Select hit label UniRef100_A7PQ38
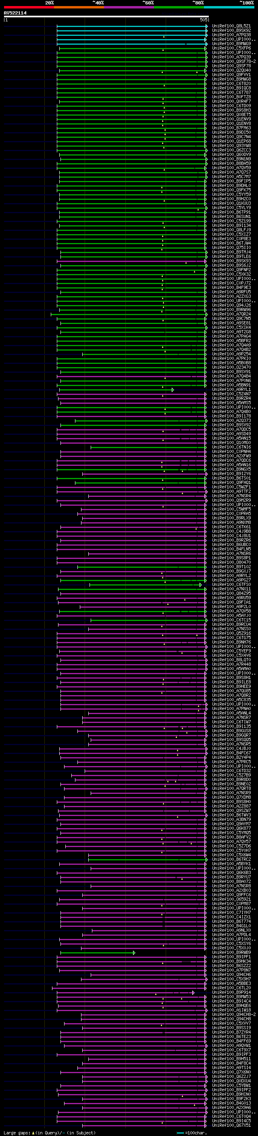 (231, 35)
